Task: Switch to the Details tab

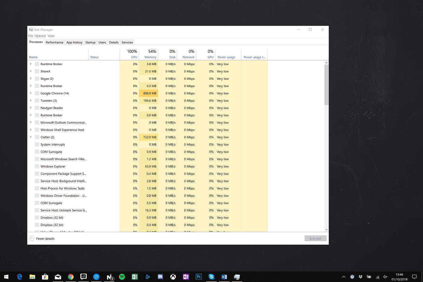Action: 114,42
